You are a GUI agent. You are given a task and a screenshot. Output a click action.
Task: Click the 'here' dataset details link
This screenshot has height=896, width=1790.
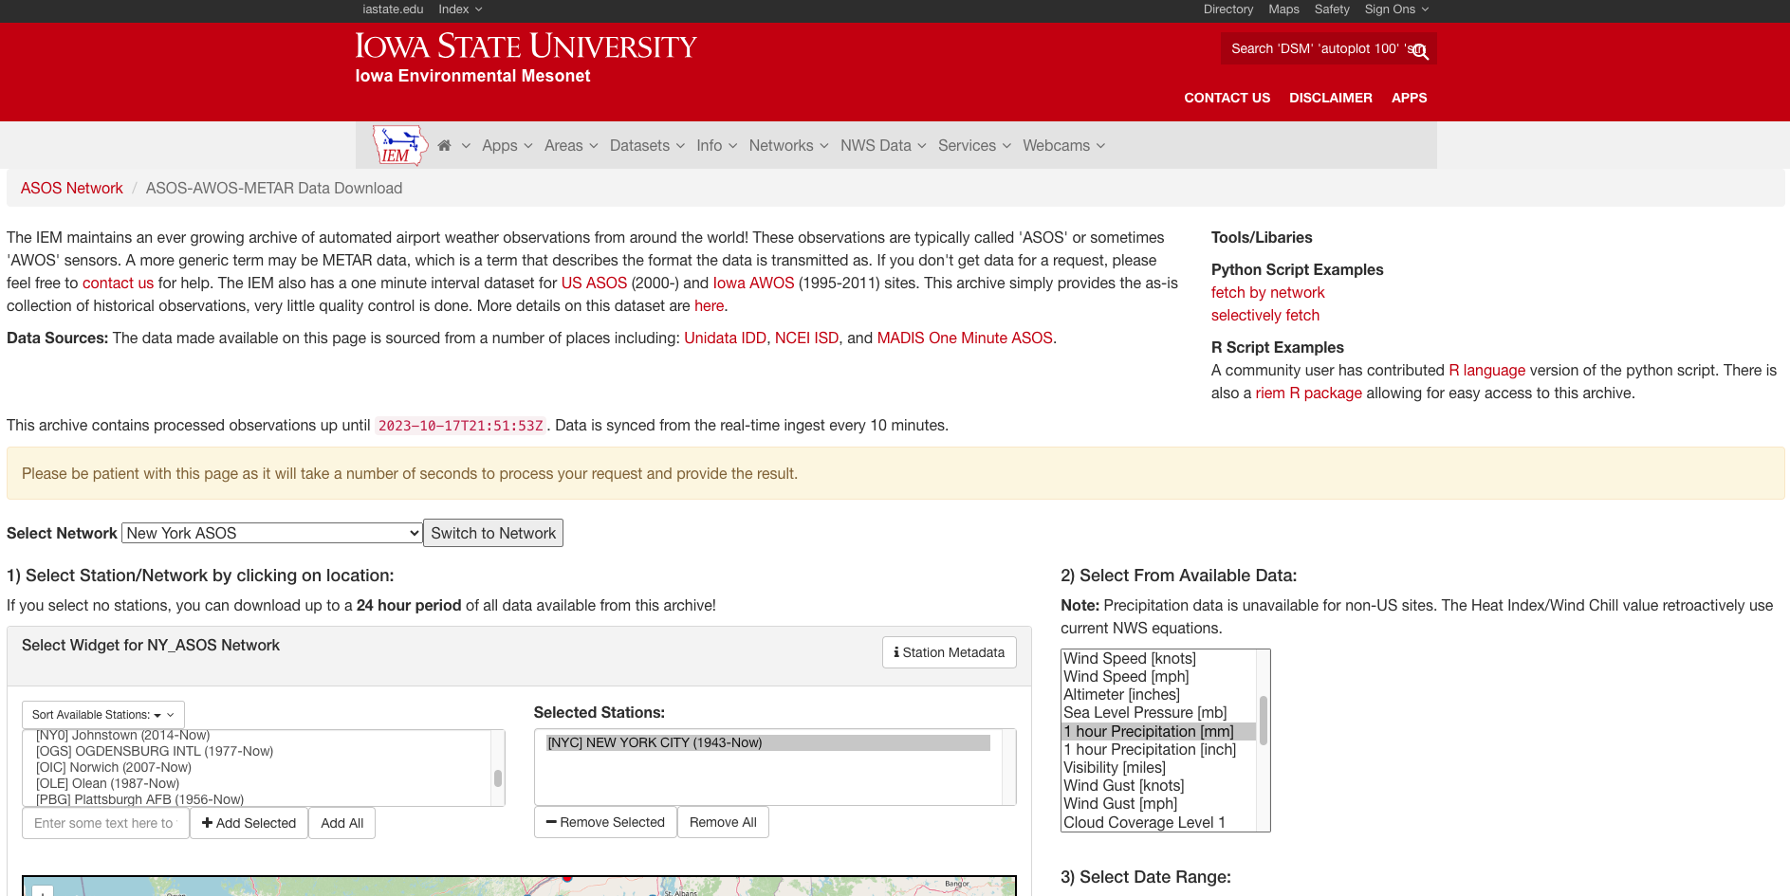pos(709,306)
